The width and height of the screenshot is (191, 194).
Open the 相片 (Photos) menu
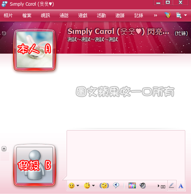coord(8,16)
